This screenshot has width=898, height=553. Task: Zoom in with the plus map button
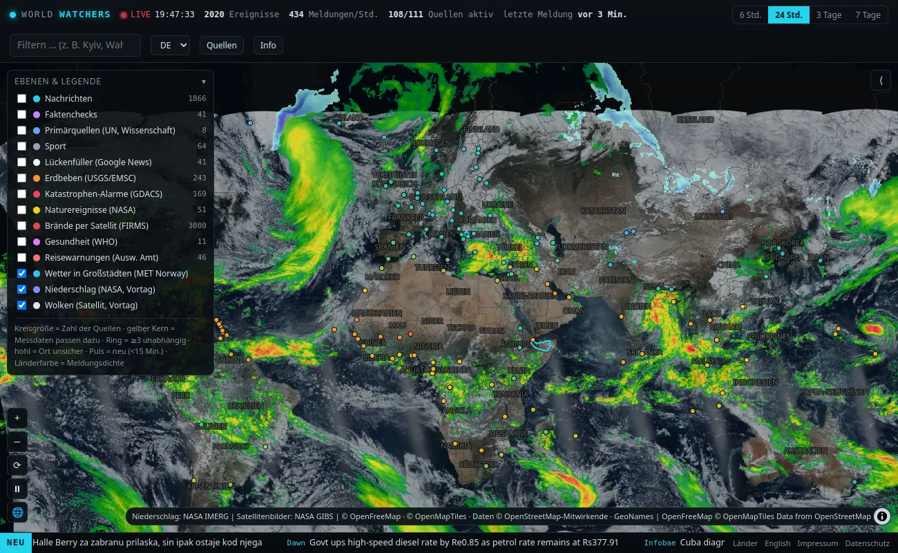click(17, 418)
